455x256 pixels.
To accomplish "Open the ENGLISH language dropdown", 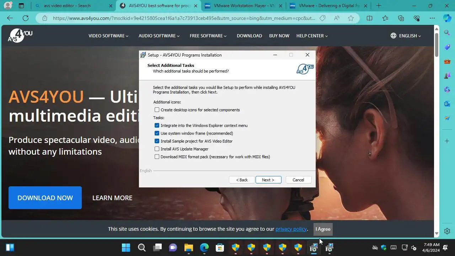I will (x=406, y=36).
